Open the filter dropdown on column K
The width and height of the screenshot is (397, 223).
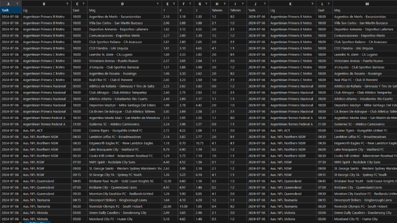click(x=312, y=4)
